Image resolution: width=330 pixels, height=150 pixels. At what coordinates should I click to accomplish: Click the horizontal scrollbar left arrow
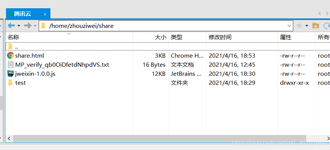click(9, 138)
